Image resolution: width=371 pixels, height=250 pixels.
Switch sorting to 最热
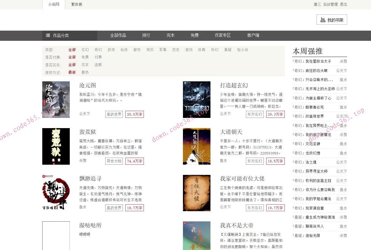pos(85,72)
